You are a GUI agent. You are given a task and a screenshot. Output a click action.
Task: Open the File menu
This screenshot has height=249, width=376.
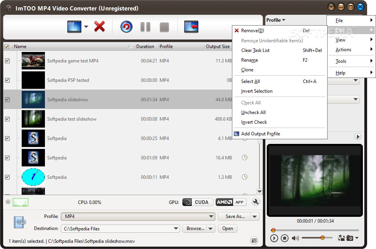351,21
